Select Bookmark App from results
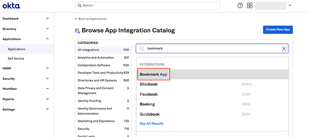Screen dimensions: 310x137 [x=154, y=74]
